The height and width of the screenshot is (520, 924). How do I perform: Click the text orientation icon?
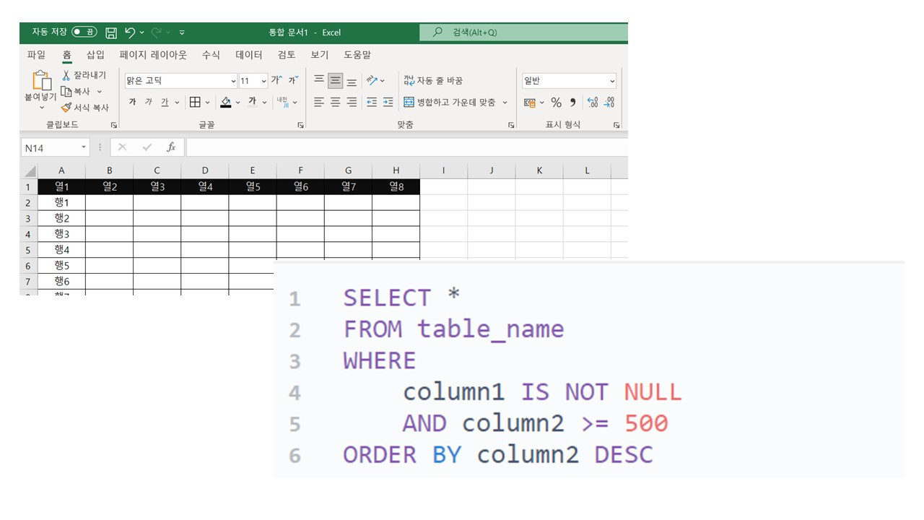tap(372, 80)
